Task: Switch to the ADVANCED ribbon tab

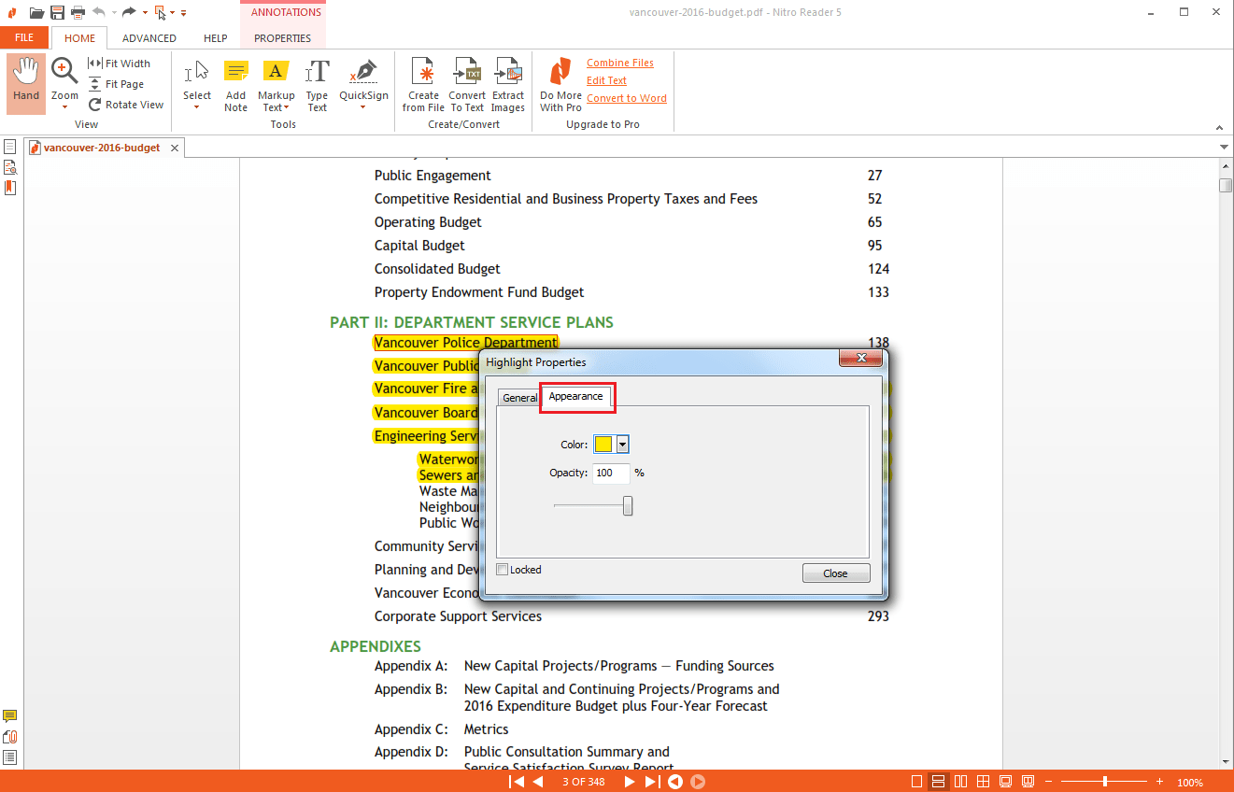Action: point(149,38)
